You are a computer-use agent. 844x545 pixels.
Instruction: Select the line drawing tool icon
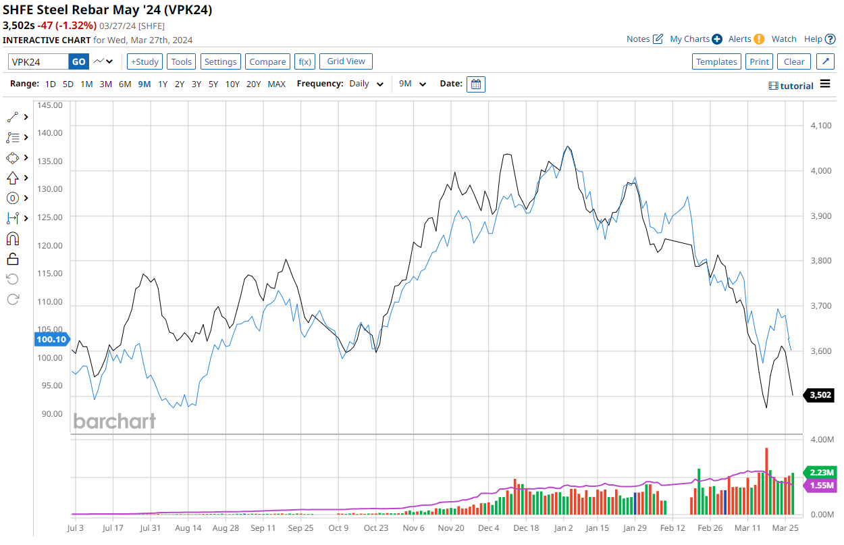[x=13, y=117]
